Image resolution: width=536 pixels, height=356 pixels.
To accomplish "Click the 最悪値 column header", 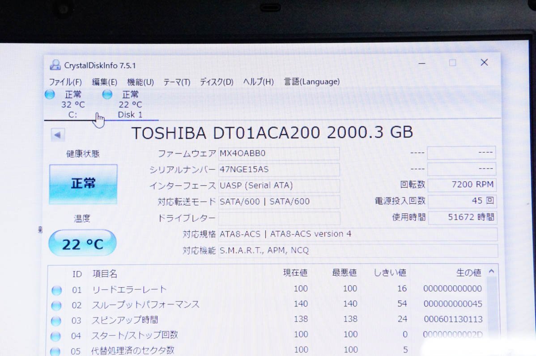I will [x=345, y=273].
